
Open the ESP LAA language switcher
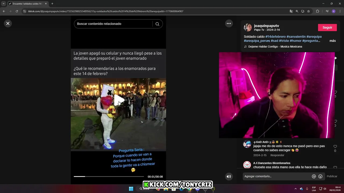314,189
